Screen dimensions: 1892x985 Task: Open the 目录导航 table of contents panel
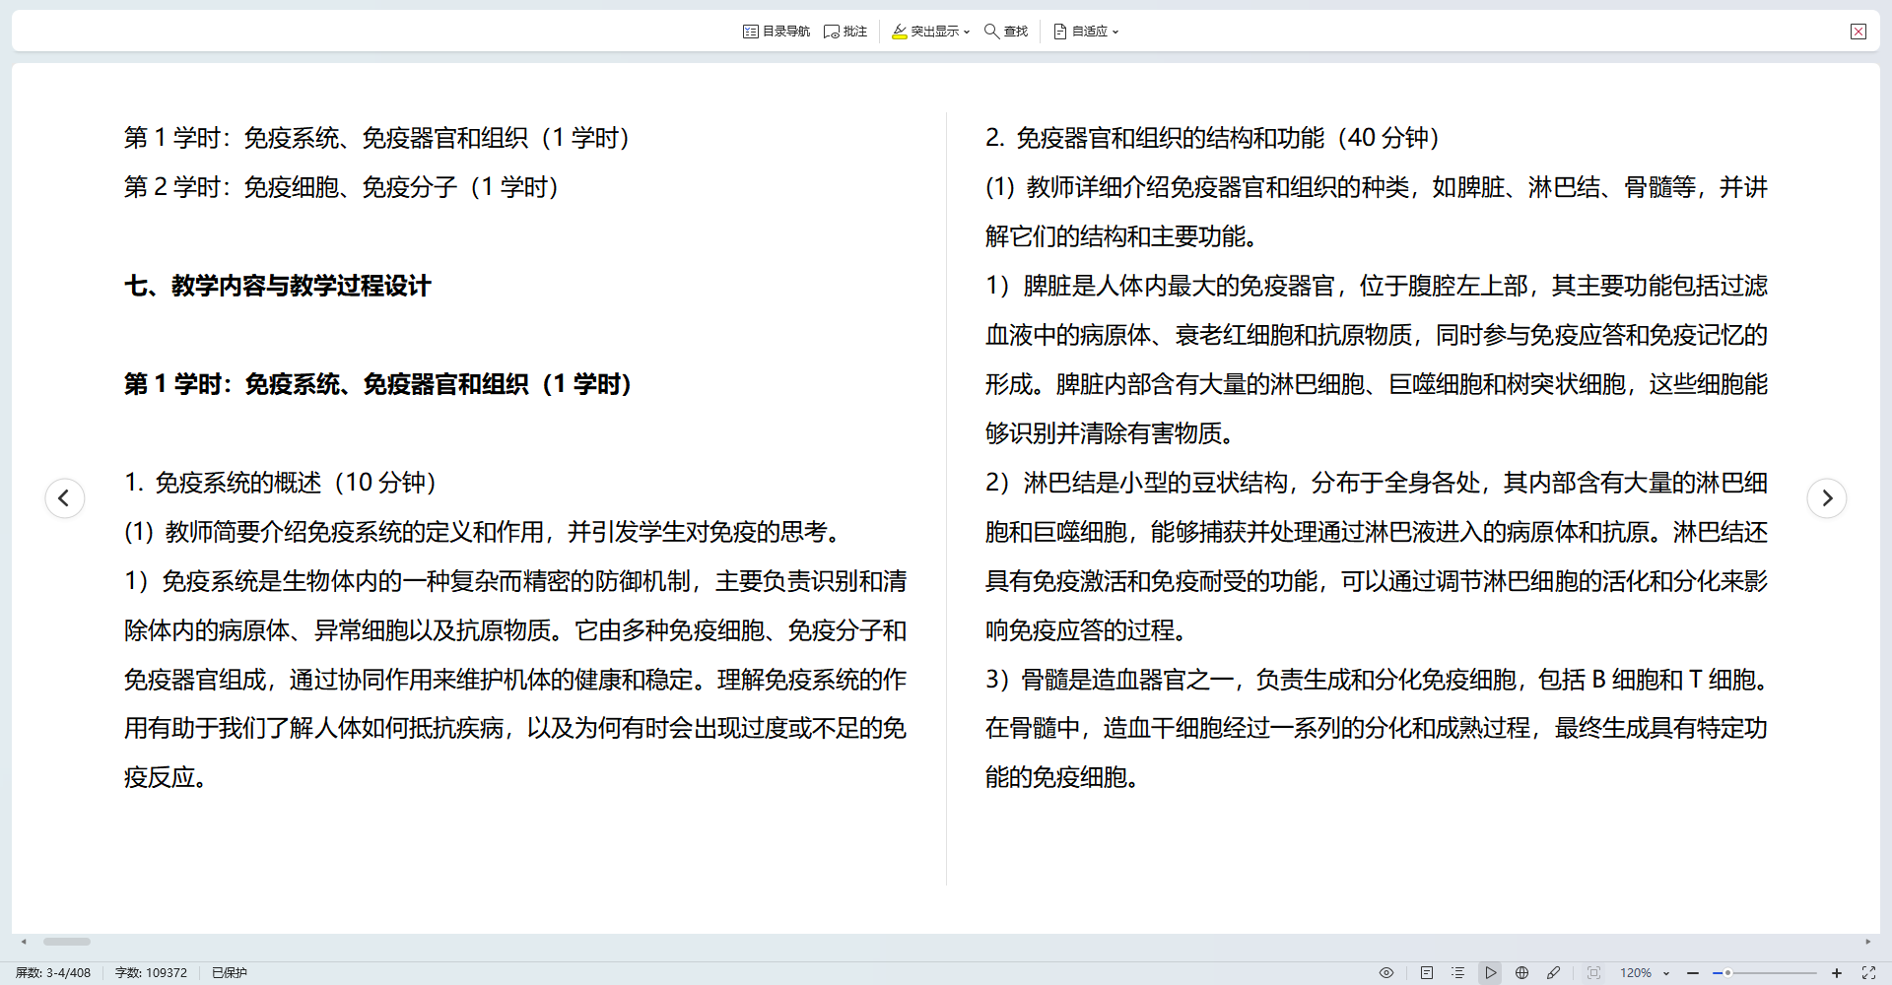coord(776,32)
